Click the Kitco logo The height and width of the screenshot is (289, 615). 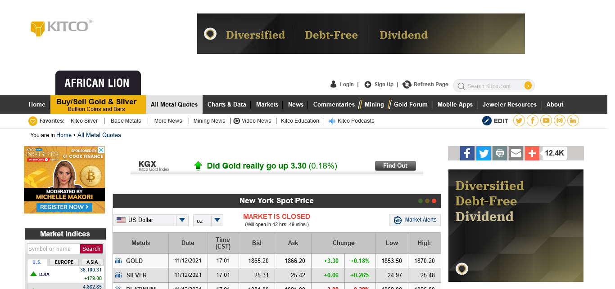[61, 27]
